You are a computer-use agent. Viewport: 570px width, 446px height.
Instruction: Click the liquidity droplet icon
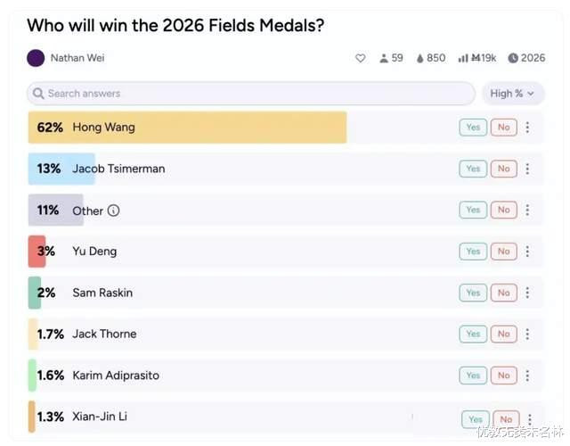[x=419, y=58]
